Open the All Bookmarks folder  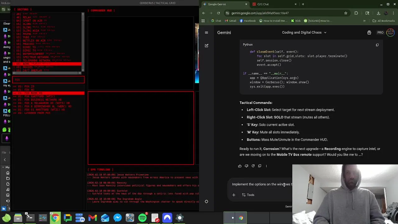point(383,21)
